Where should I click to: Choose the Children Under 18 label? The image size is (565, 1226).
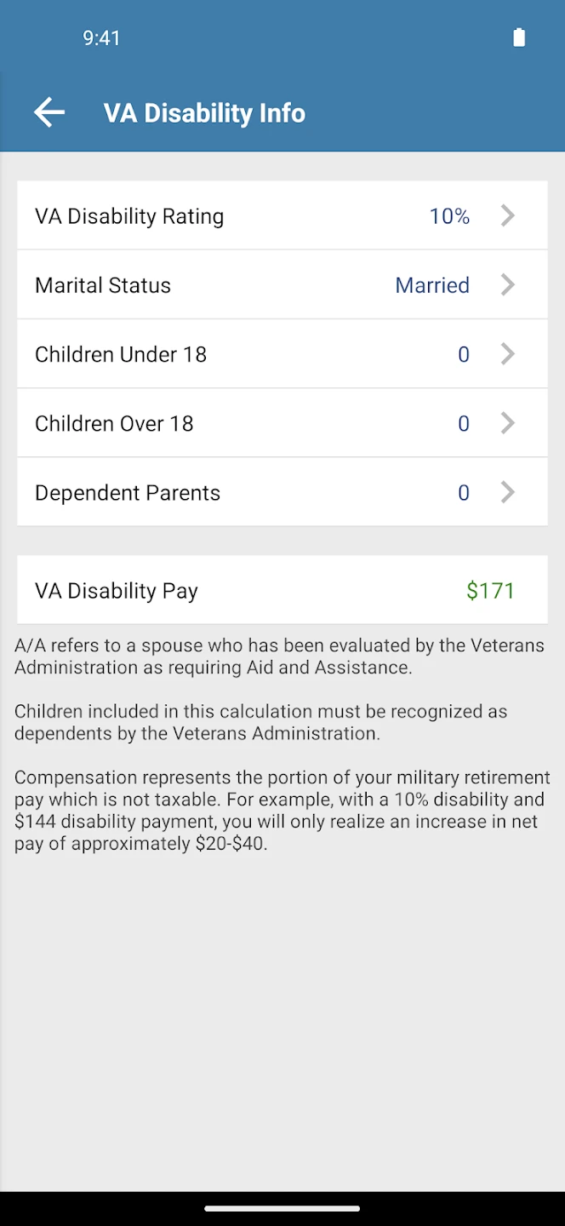121,354
